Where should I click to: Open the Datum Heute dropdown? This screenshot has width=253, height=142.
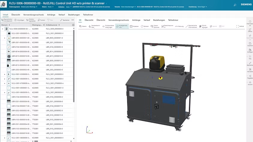pyautogui.click(x=50, y=7)
